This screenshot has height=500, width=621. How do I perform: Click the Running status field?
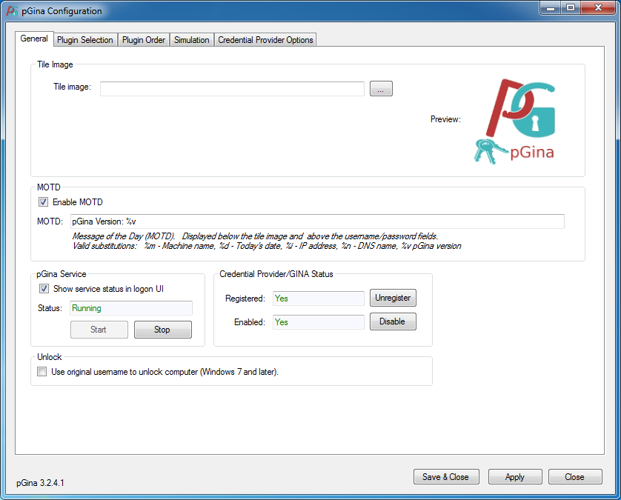(x=131, y=308)
